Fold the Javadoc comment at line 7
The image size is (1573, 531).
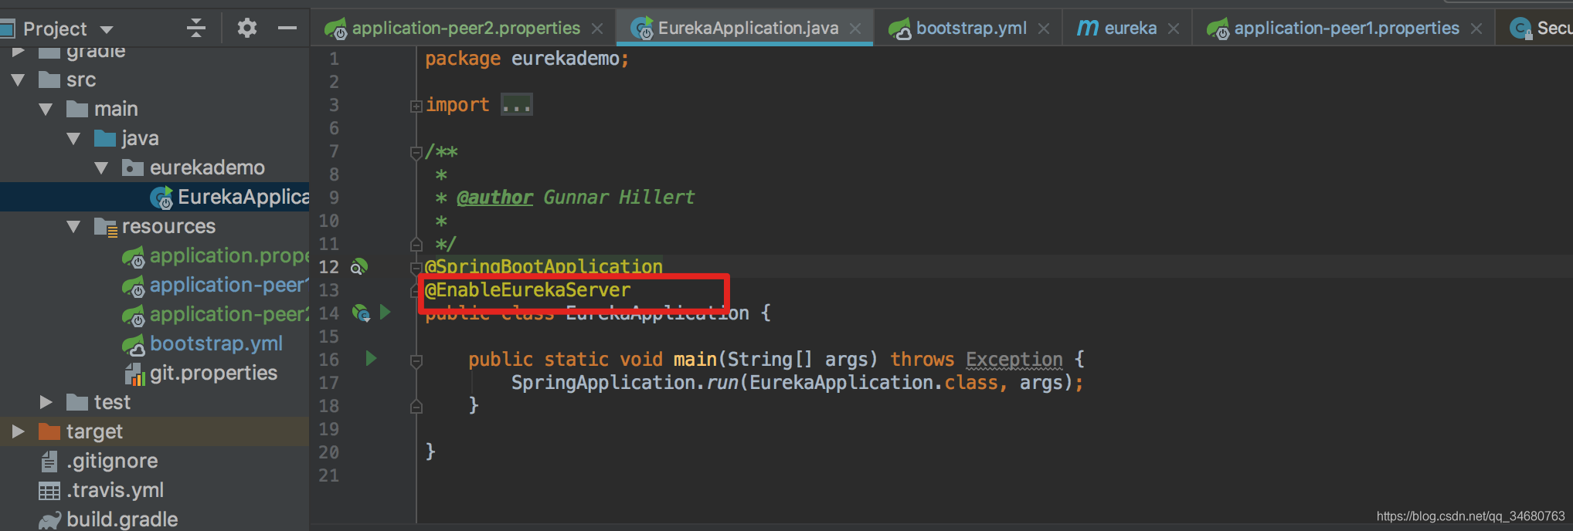416,153
